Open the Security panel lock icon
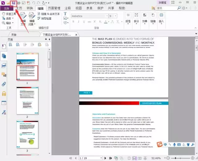 click(x=4, y=93)
